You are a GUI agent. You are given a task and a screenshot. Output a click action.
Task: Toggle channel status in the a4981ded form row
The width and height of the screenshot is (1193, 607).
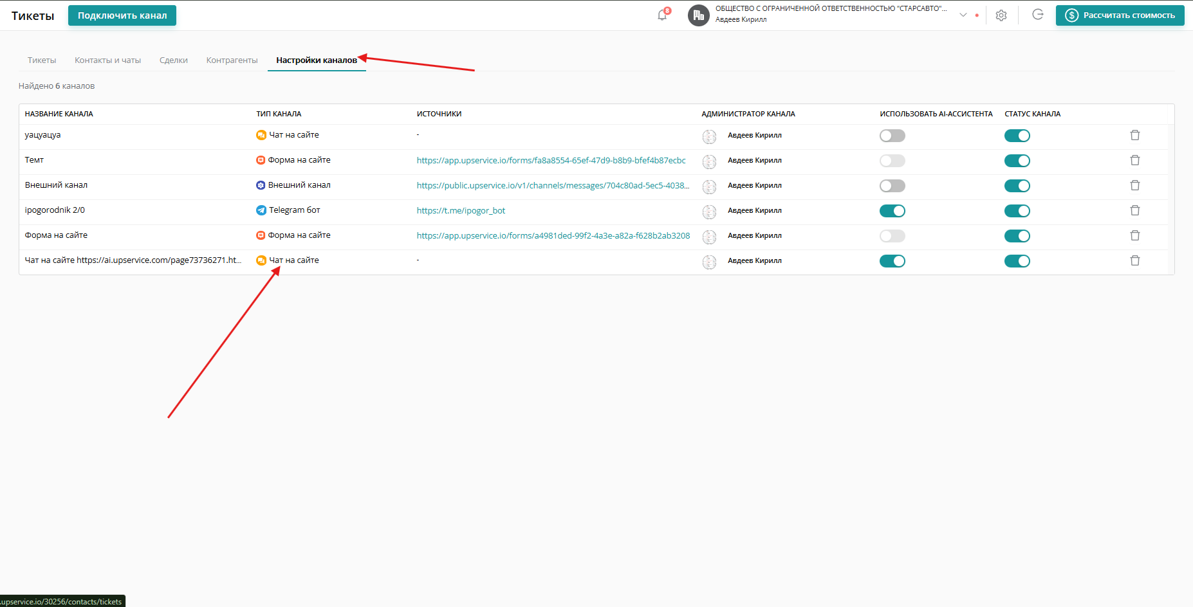point(1017,236)
